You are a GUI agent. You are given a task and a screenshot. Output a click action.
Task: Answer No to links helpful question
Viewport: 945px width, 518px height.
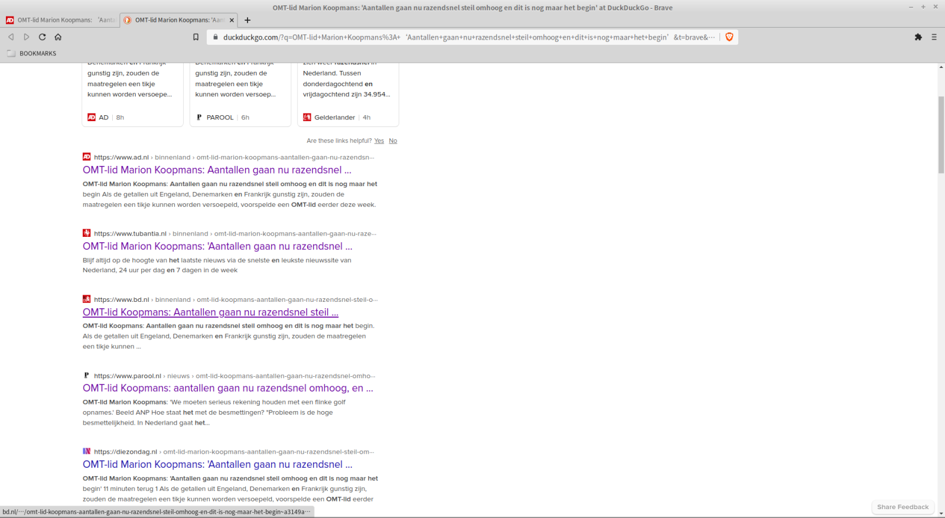pyautogui.click(x=393, y=141)
